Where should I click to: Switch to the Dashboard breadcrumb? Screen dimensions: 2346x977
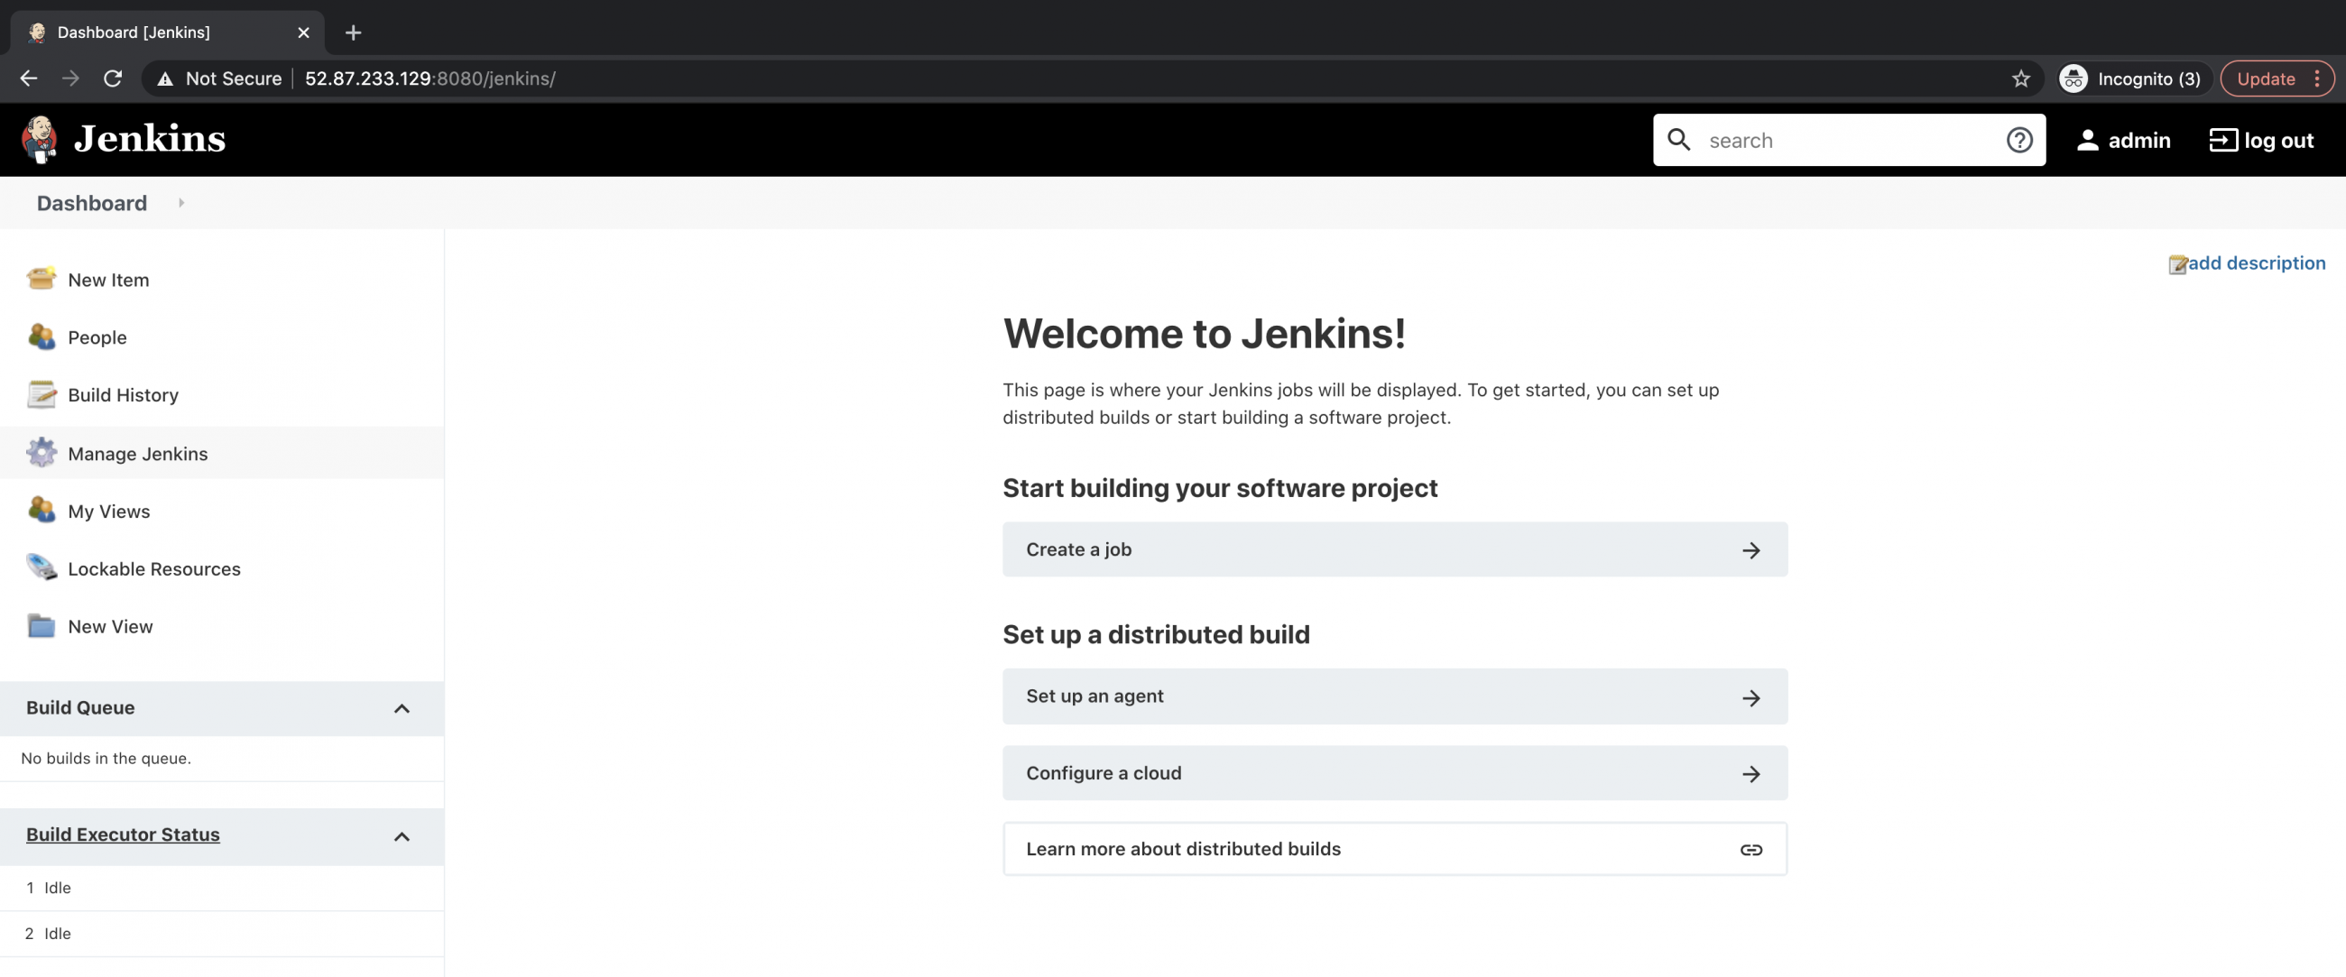tap(91, 203)
